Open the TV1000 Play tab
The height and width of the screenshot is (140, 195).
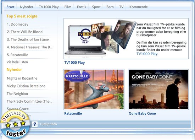49,7
